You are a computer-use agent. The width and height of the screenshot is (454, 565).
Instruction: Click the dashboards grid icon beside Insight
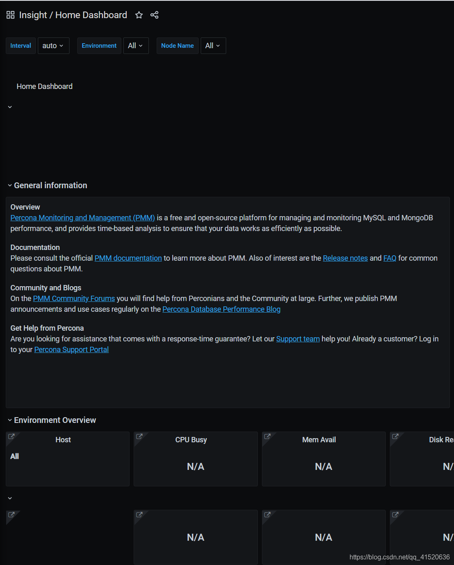click(11, 15)
